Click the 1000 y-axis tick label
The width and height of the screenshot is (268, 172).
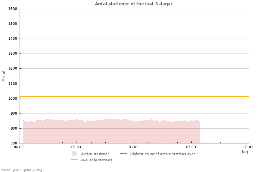pyautogui.click(x=13, y=99)
